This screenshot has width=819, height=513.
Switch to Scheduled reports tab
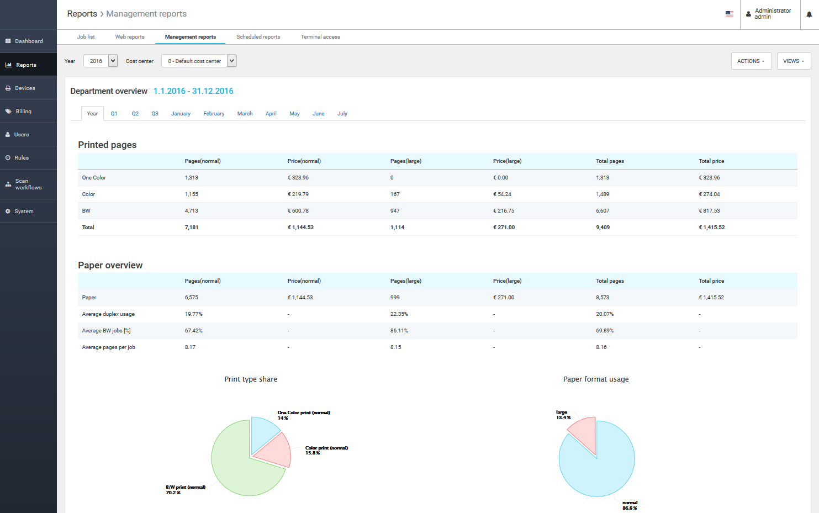click(258, 37)
